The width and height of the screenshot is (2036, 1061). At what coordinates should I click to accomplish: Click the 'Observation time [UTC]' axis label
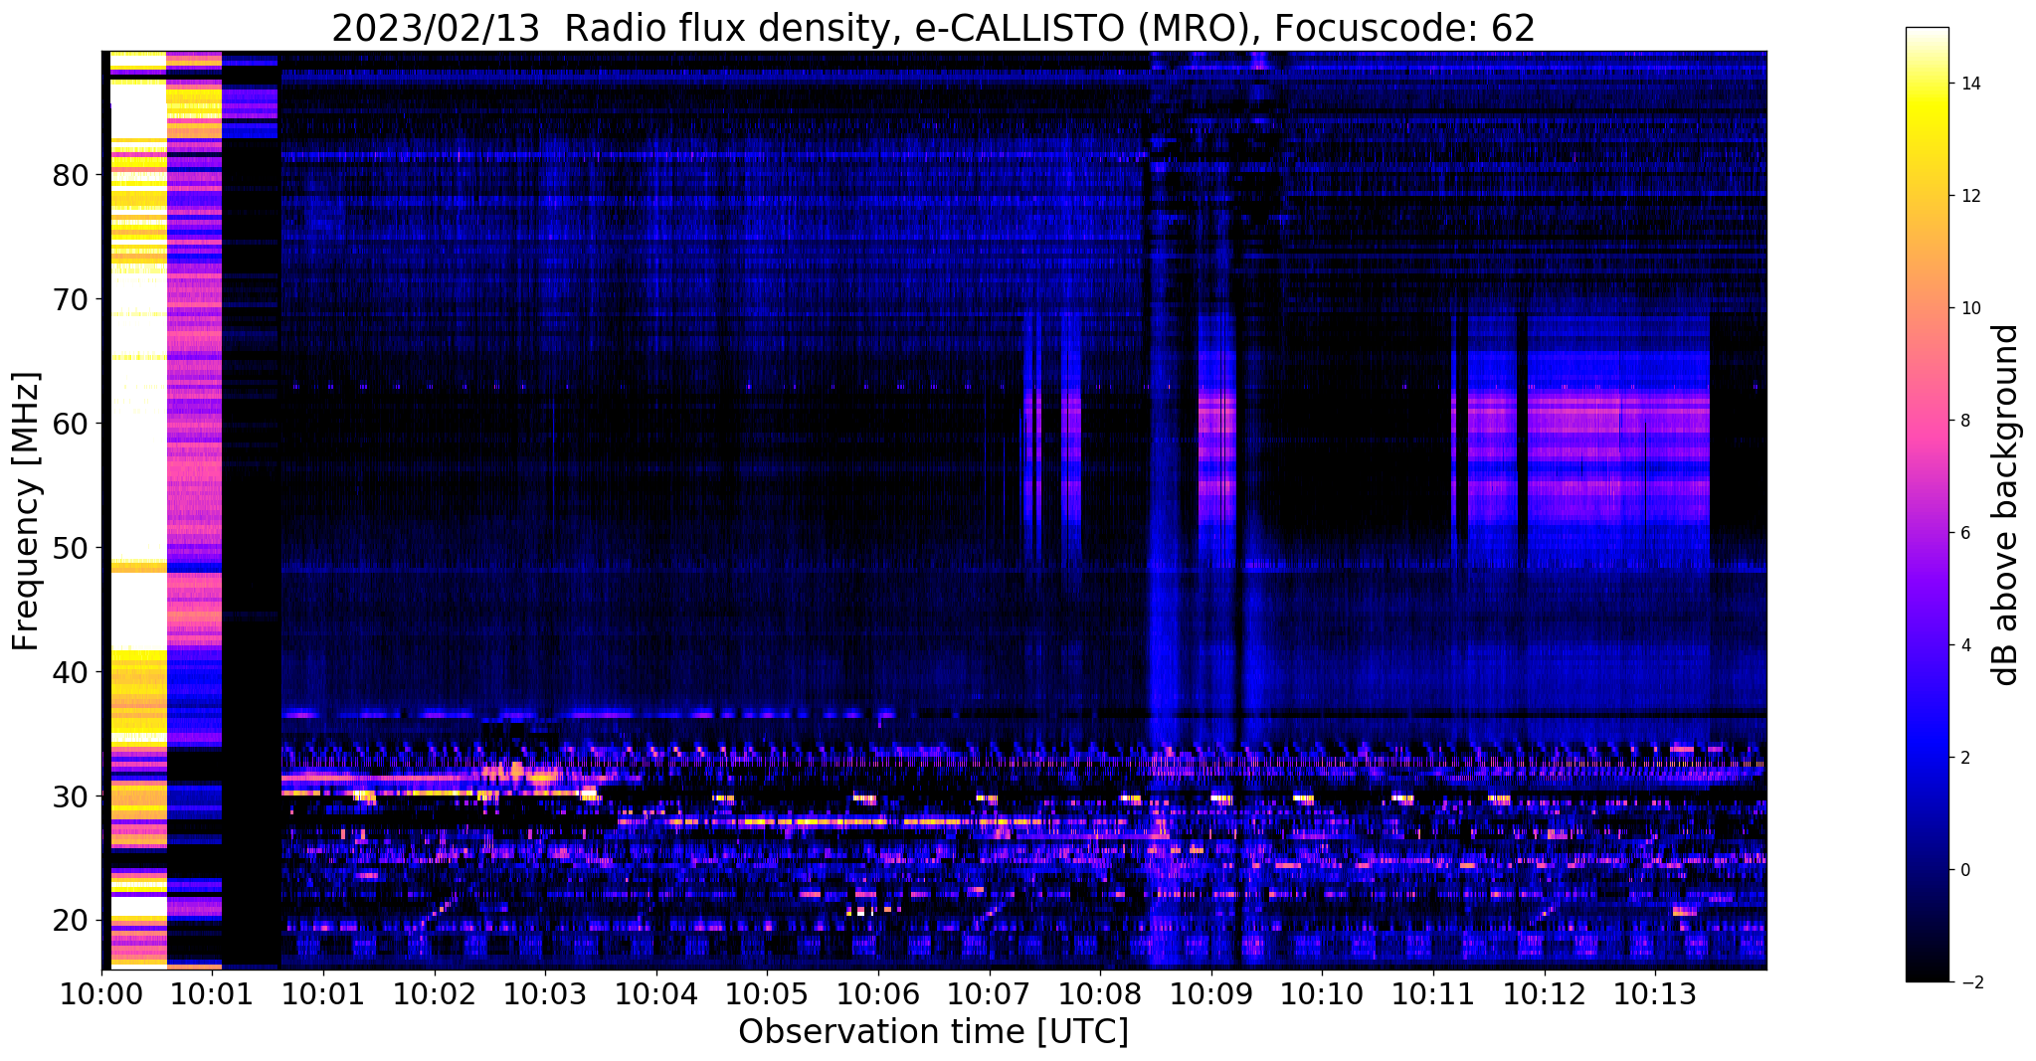tap(933, 1031)
